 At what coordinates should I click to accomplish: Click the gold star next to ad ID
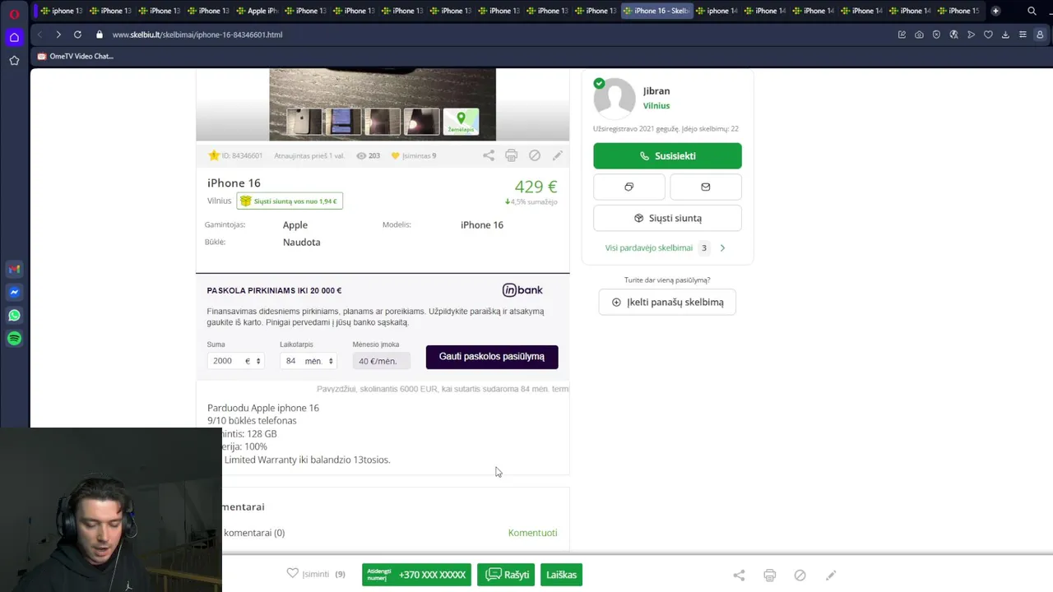click(214, 155)
